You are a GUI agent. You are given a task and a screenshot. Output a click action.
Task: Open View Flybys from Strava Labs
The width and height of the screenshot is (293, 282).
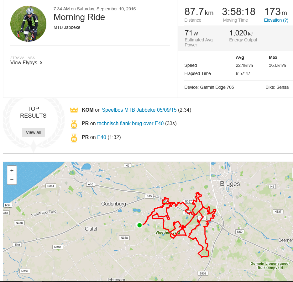(x=24, y=63)
